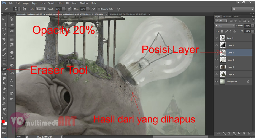Select the Lasso tool
The height and width of the screenshot is (139, 256).
[4, 30]
